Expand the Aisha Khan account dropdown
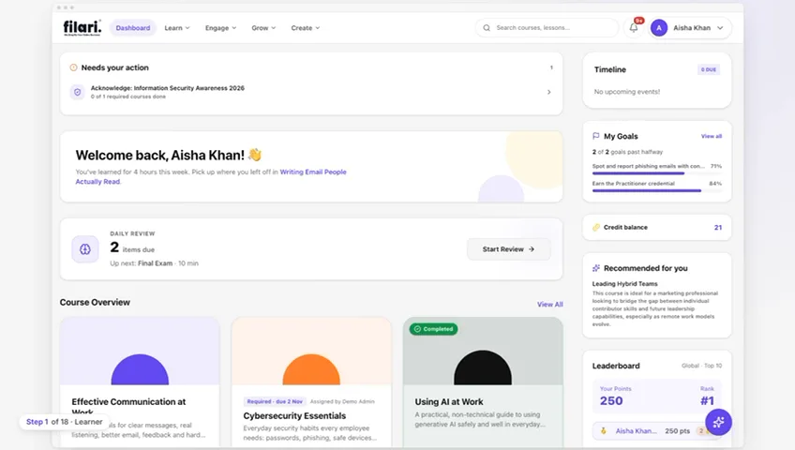795x450 pixels. (720, 28)
